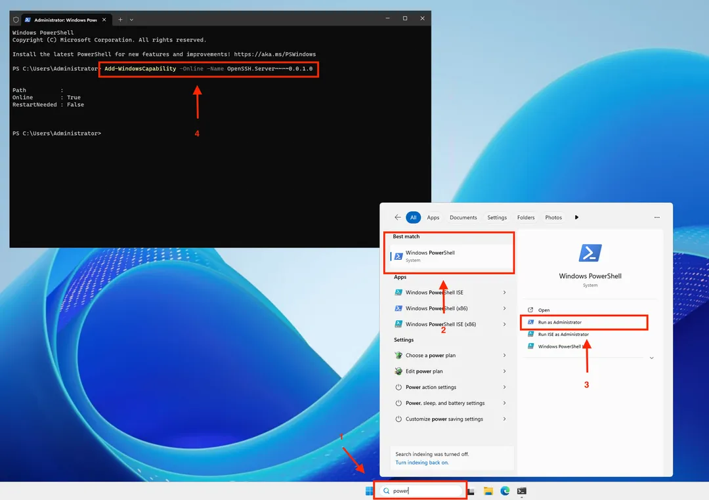
Task: Expand the Power action settings chevron
Action: [x=504, y=387]
